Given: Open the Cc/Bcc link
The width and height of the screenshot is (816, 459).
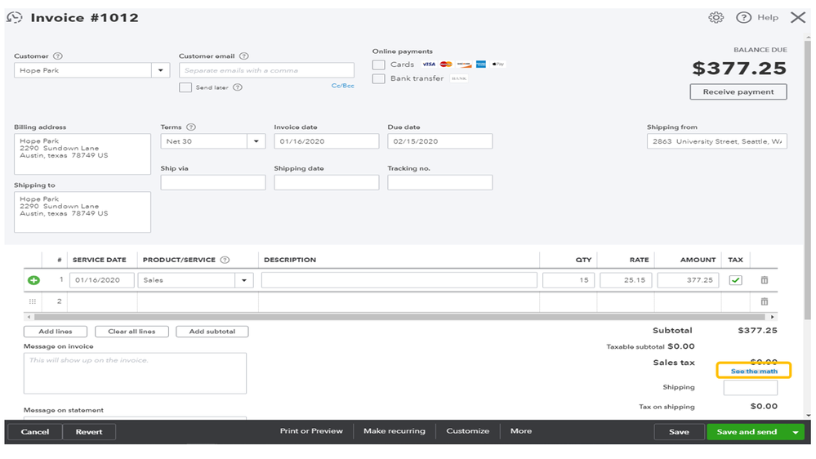Looking at the screenshot, I should click(x=342, y=86).
